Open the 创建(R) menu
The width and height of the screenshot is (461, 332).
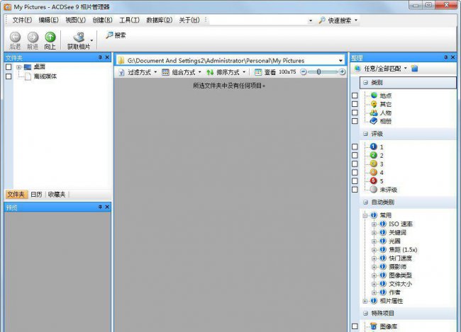point(102,20)
